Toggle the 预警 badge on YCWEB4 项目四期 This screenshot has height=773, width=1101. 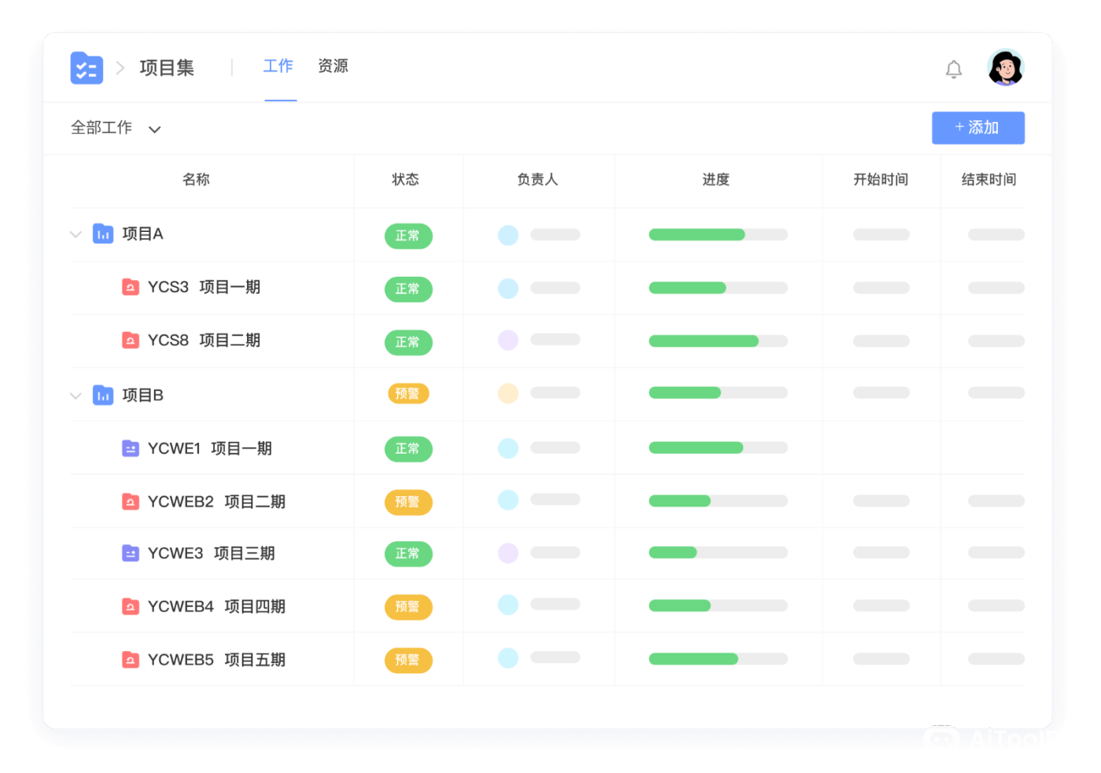pos(408,606)
